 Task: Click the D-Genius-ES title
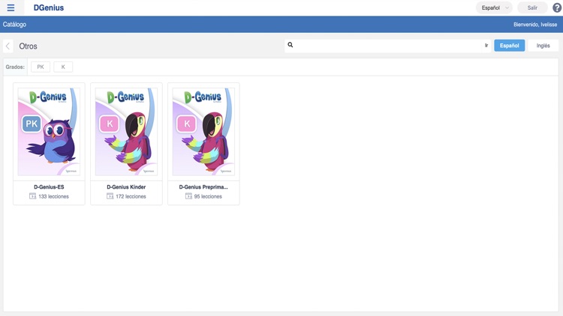pyautogui.click(x=49, y=187)
